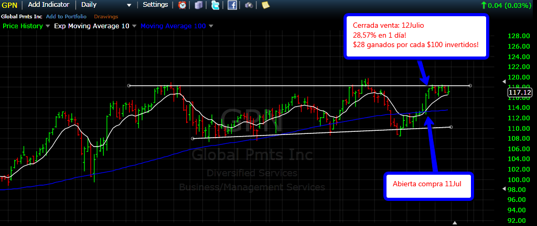Click the Drawings link

(106, 16)
